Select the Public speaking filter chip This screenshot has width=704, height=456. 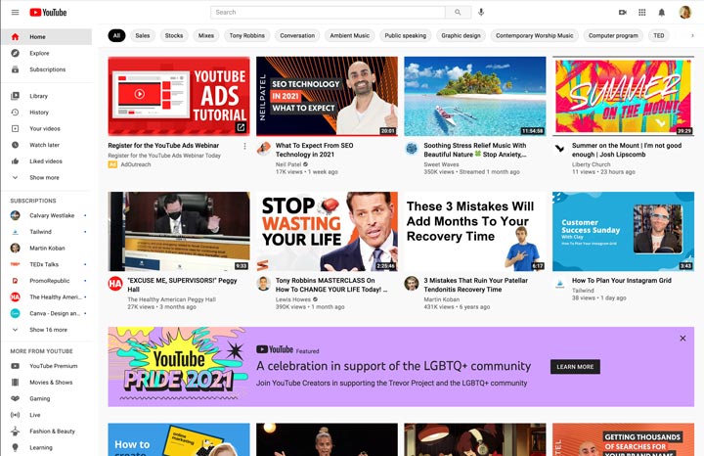406,35
